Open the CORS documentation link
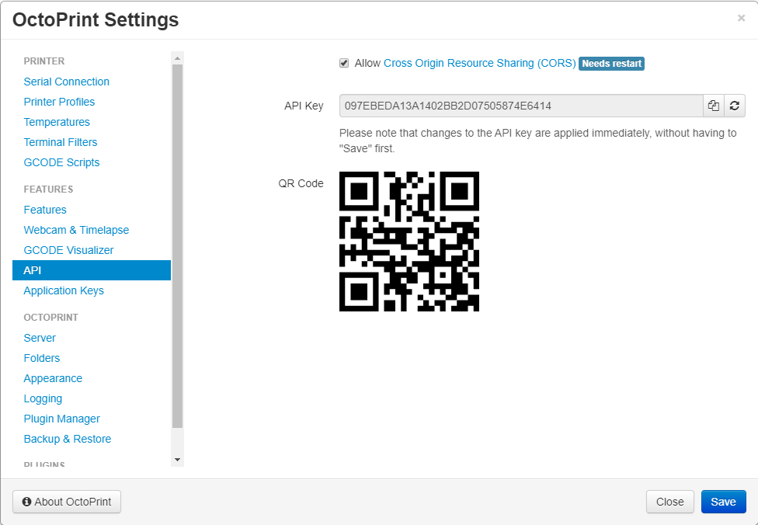Image resolution: width=758 pixels, height=525 pixels. (479, 64)
